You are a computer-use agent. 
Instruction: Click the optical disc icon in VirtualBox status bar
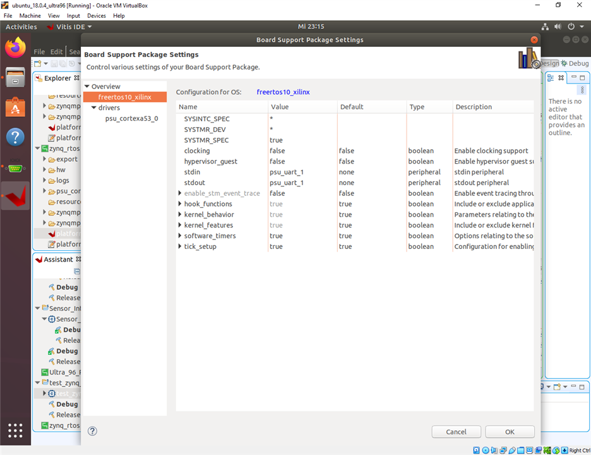click(485, 450)
